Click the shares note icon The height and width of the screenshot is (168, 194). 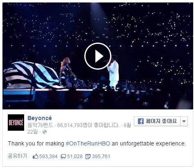click(x=88, y=157)
